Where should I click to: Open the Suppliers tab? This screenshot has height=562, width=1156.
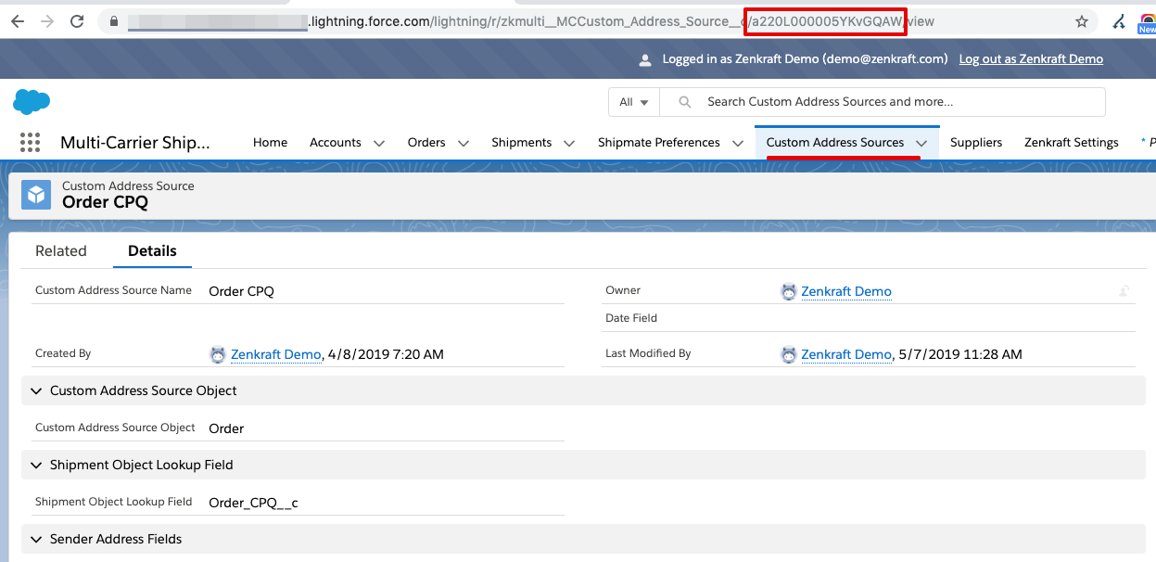[976, 143]
